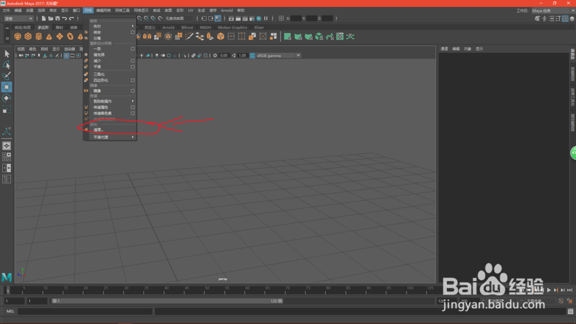Screen dimensions: 576x324
Task: Toggle the Channel Box icon at top right
Action: (x=565, y=18)
